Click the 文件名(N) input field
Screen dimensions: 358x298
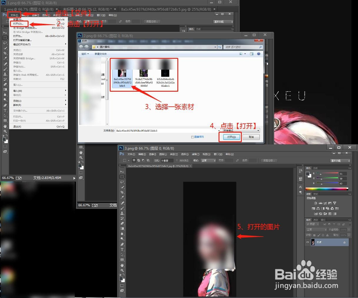click(x=168, y=130)
